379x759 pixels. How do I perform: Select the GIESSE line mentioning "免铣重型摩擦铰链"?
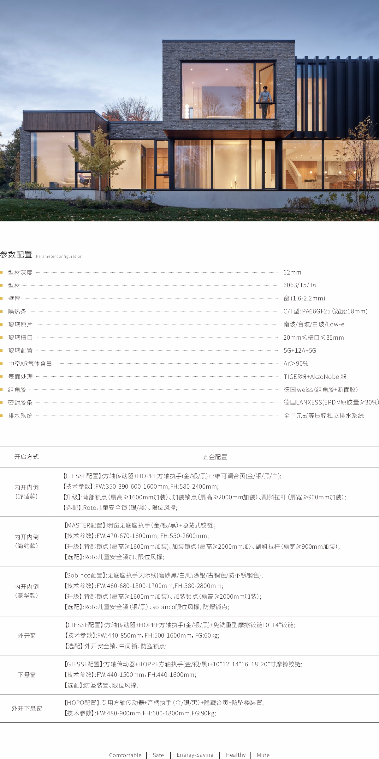180,625
